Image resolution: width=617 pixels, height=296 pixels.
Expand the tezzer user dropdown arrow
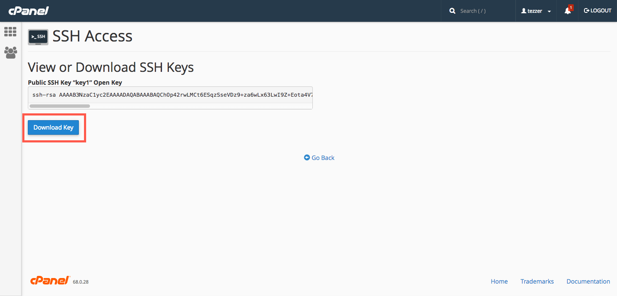(x=549, y=12)
